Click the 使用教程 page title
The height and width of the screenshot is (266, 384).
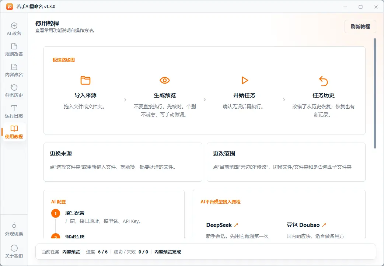tap(47, 24)
